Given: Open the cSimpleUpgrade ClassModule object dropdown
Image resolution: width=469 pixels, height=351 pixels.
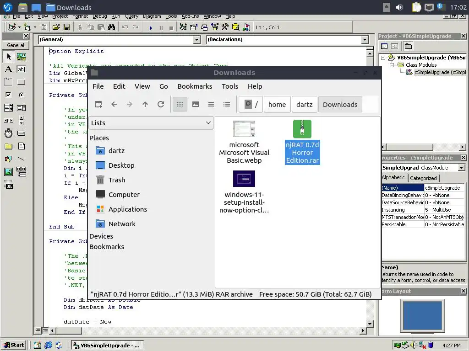Looking at the screenshot, I should pyautogui.click(x=462, y=168).
